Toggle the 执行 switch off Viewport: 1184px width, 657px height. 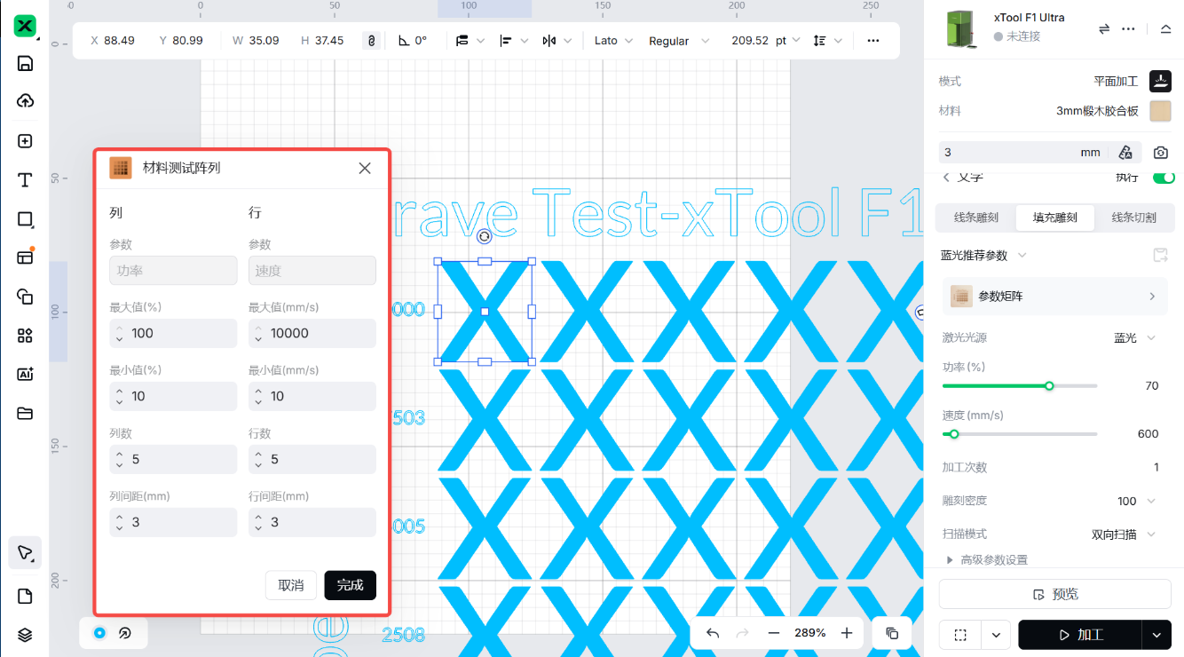pyautogui.click(x=1163, y=178)
